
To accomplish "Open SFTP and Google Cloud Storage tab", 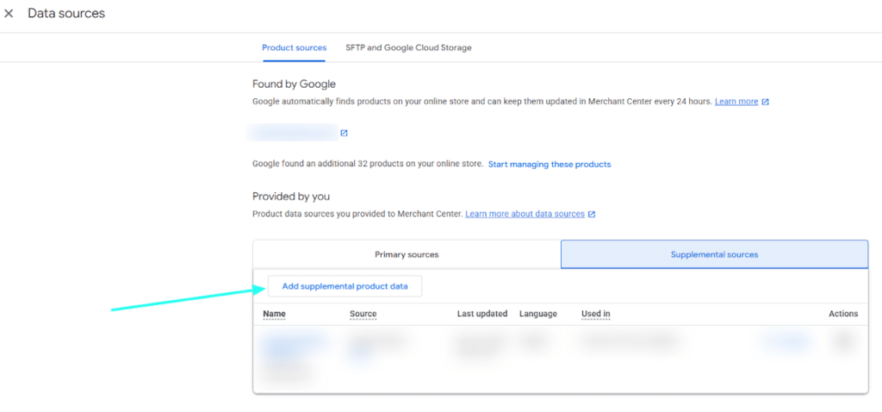I will coord(408,47).
